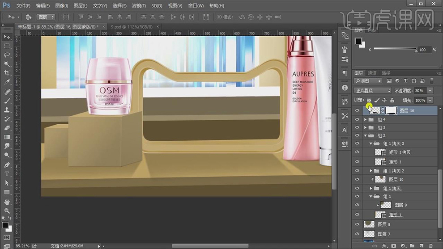Toggle visibility of 组 4 group
The width and height of the screenshot is (443, 249).
[357, 120]
